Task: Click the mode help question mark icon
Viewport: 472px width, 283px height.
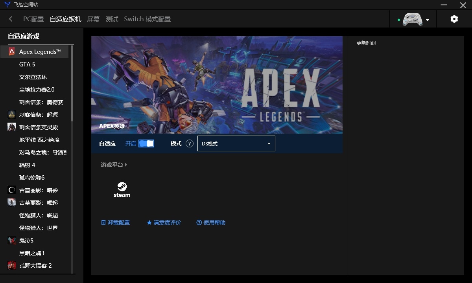Action: click(190, 143)
